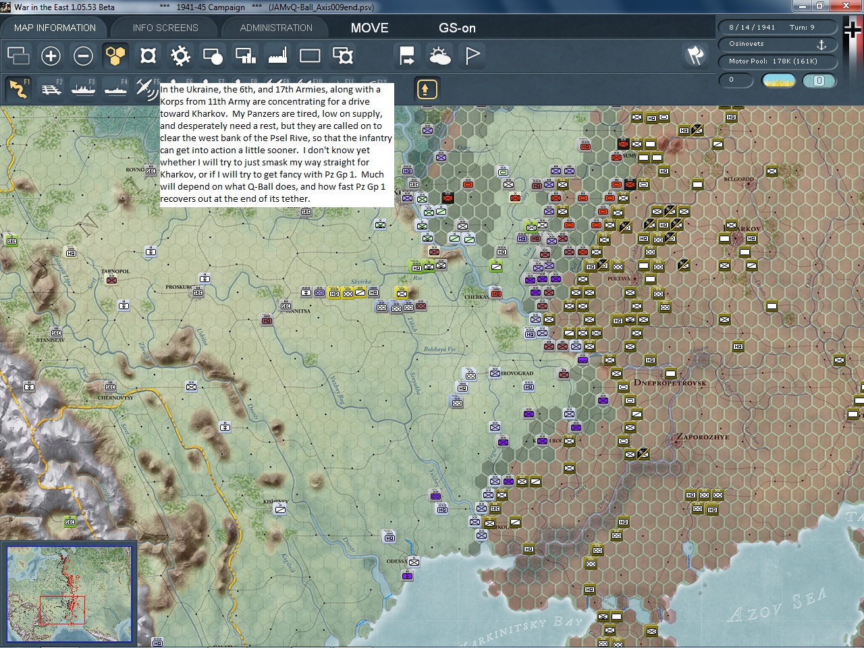Click the pennant flag toolbar icon
This screenshot has height=648, width=864.
pos(473,55)
